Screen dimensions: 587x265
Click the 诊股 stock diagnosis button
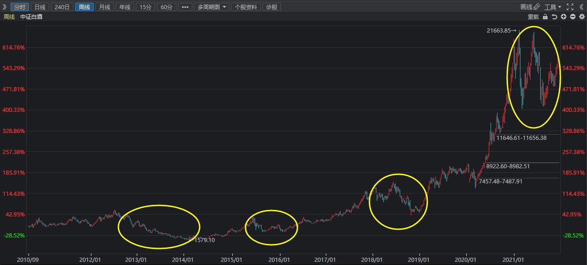[272, 7]
